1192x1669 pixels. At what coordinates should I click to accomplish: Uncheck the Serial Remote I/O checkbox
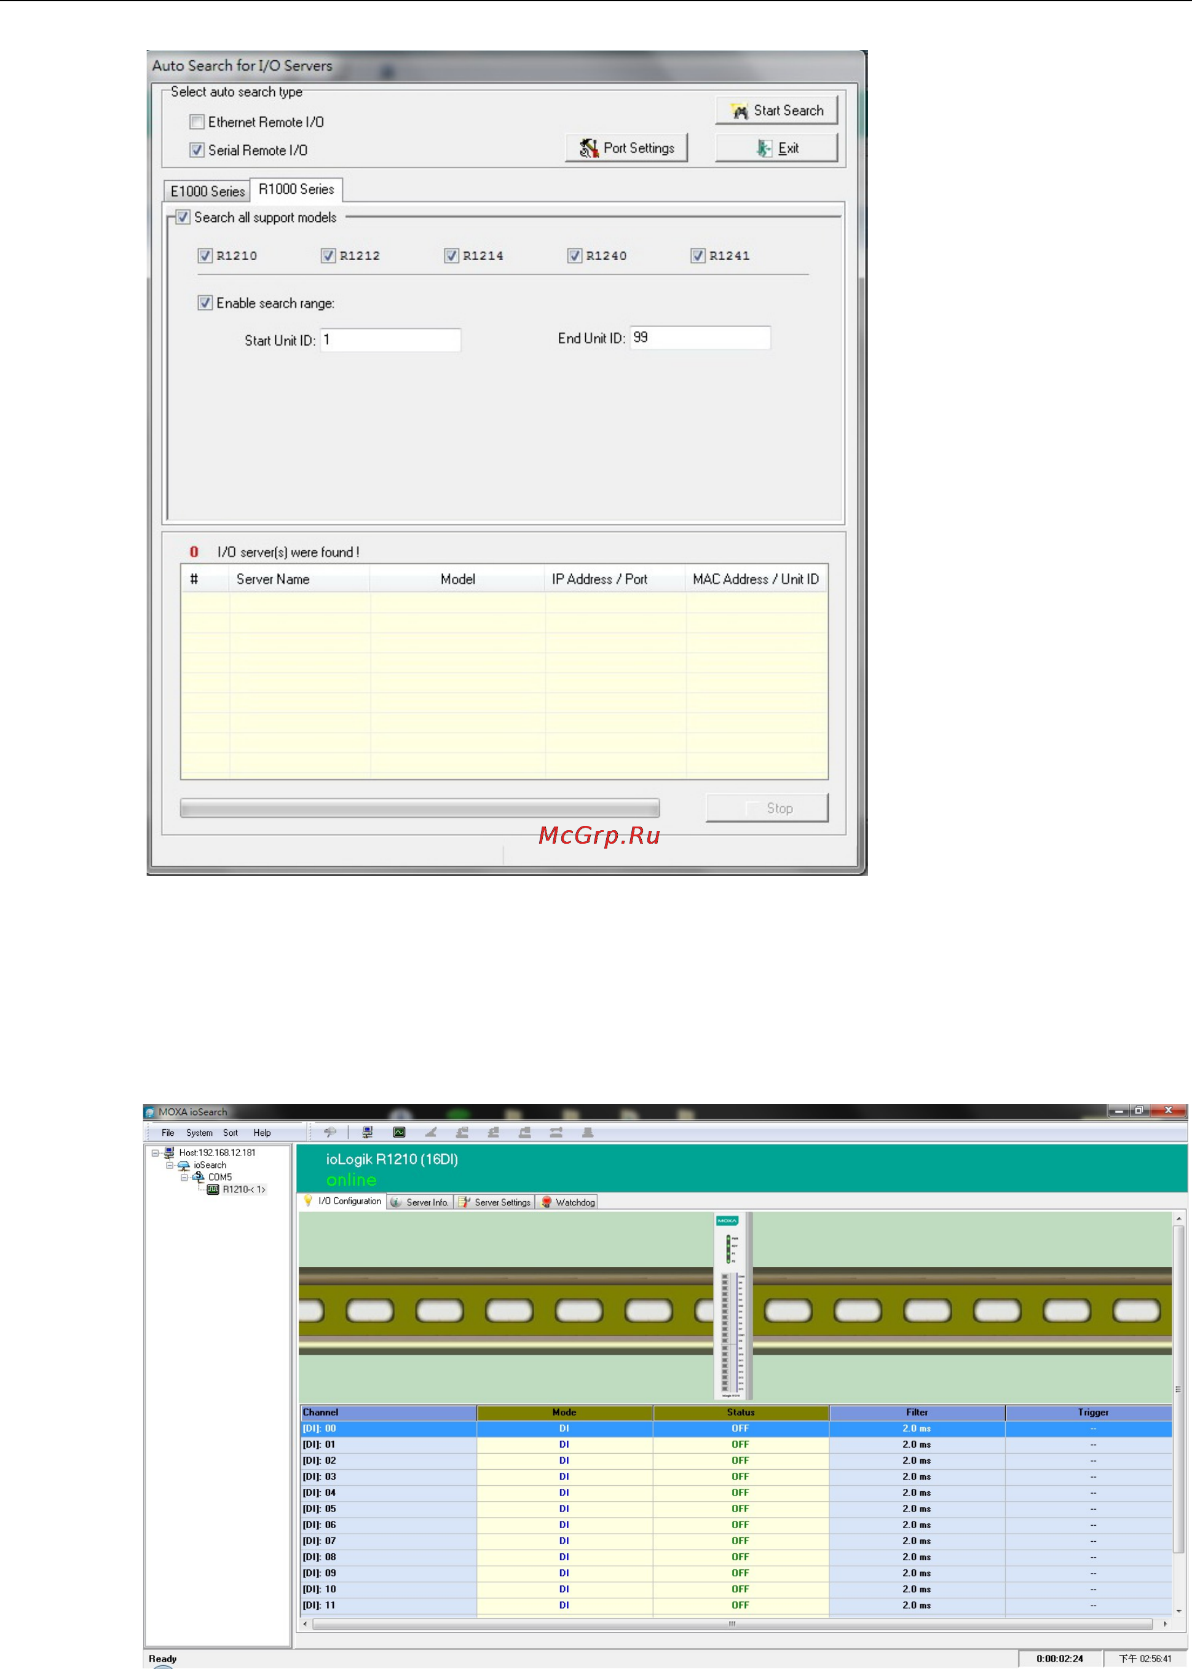click(197, 150)
